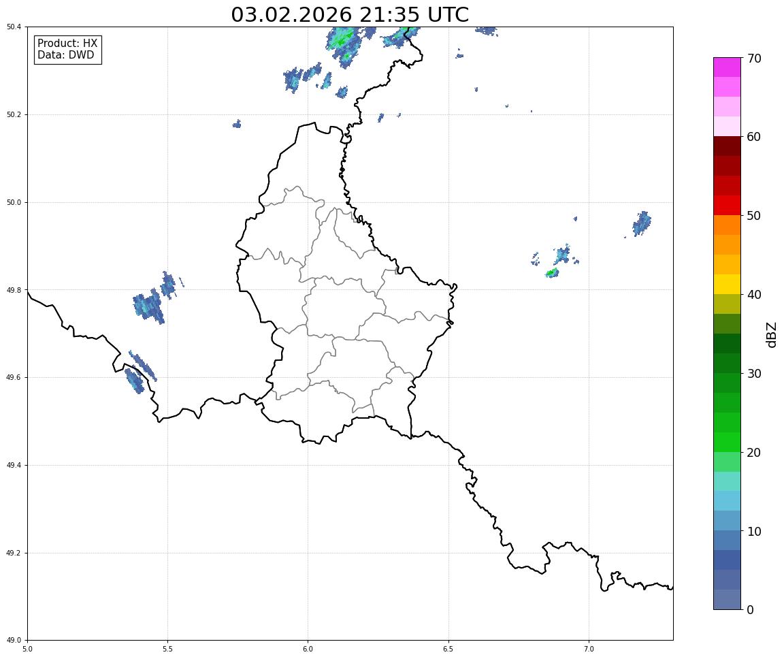The image size is (784, 659).
Task: Click the 'dBZ' colorbar axis label
Action: (x=772, y=334)
